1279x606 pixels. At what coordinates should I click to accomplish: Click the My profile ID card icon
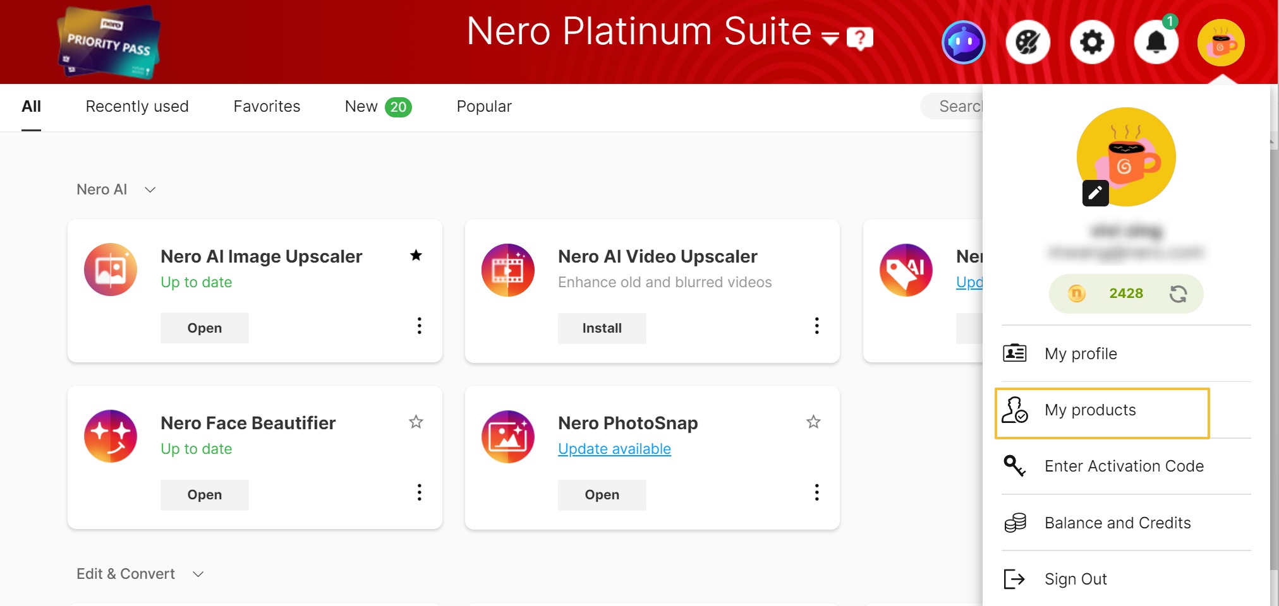point(1015,353)
